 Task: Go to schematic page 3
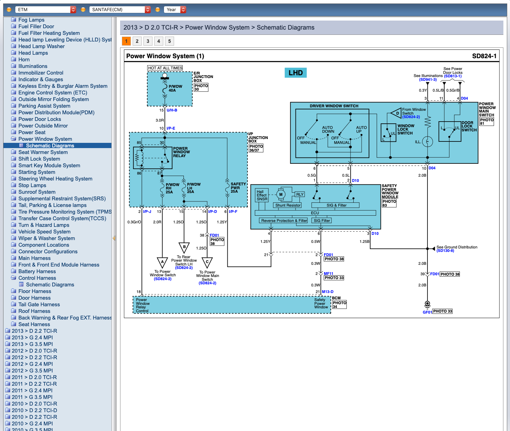point(148,41)
